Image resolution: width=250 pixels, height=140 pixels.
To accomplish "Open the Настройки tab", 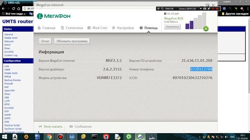I will pyautogui.click(x=123, y=28).
